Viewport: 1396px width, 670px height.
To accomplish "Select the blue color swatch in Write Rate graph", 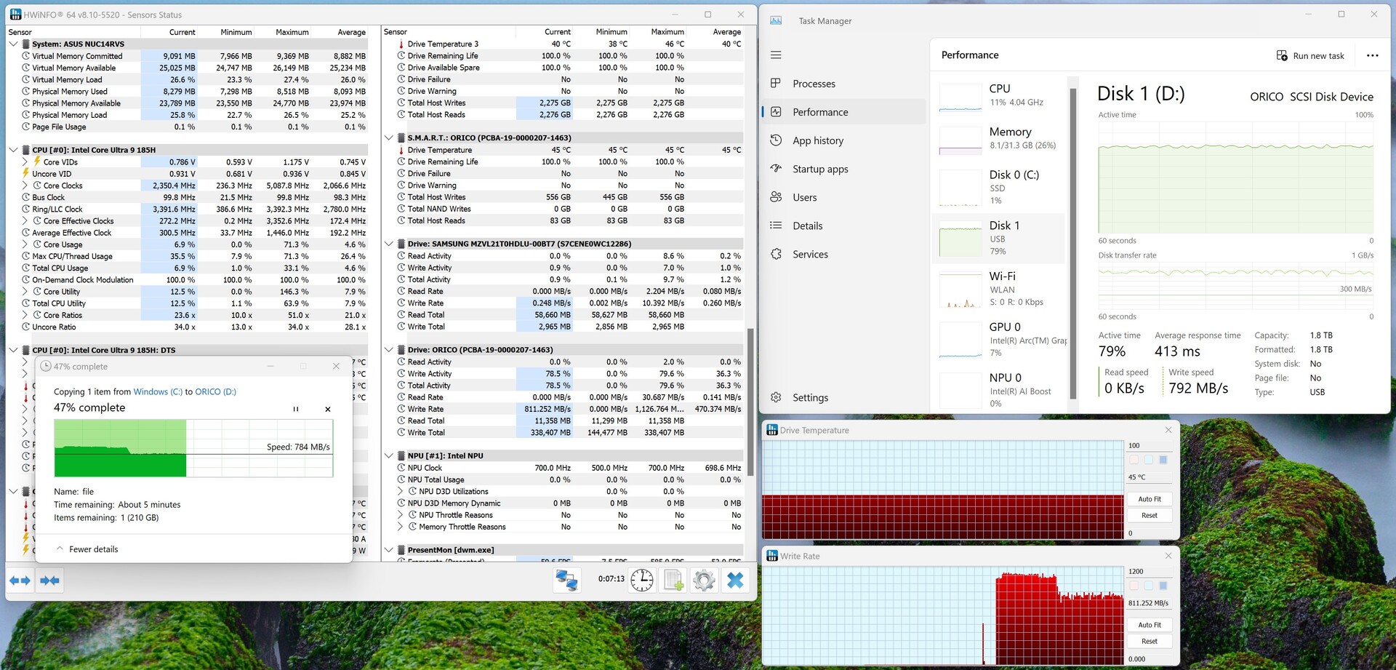I will (x=1163, y=586).
